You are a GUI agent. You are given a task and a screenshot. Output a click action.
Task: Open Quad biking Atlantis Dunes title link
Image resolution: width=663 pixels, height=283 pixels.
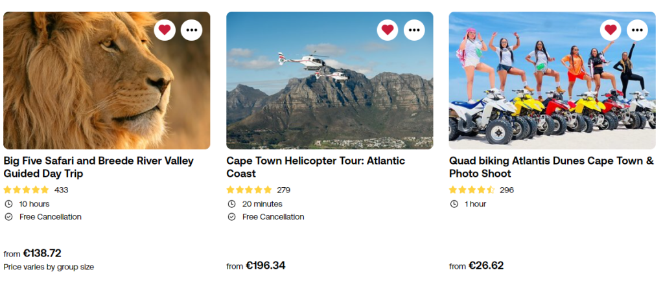[551, 167]
